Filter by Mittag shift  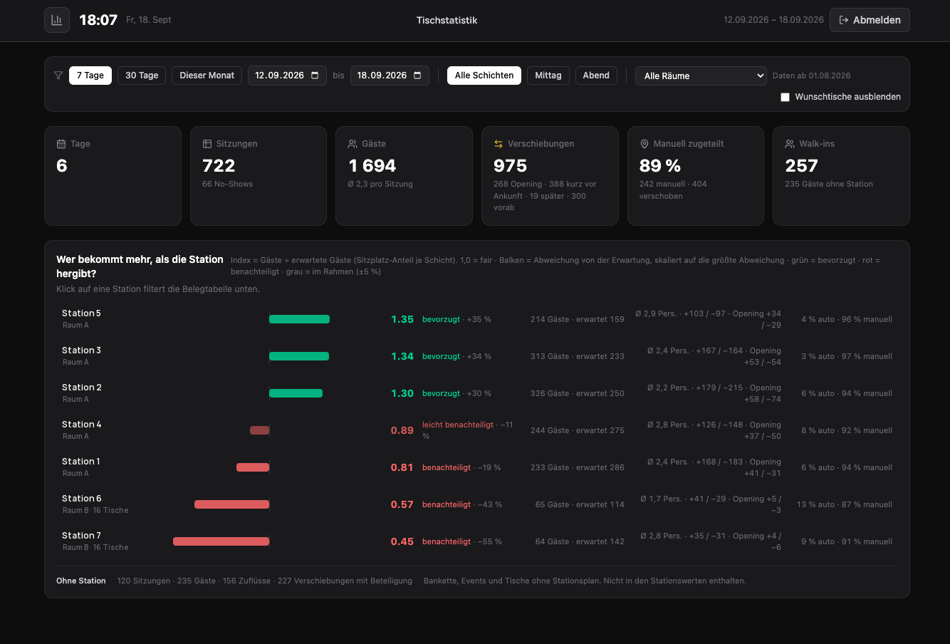pos(548,76)
